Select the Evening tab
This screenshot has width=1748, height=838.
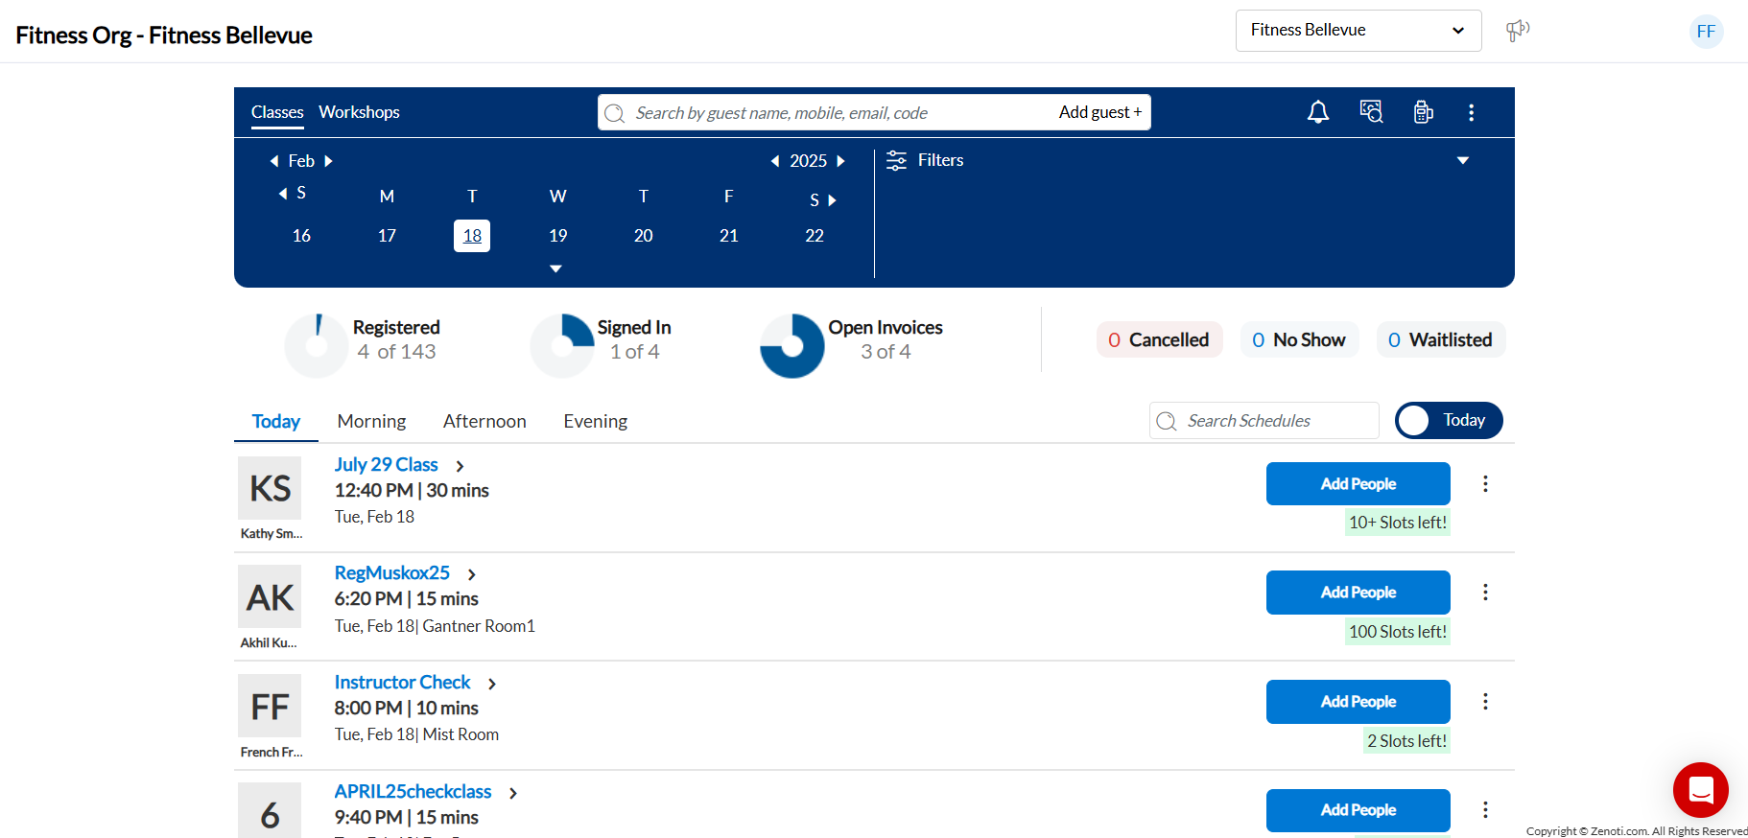point(595,421)
